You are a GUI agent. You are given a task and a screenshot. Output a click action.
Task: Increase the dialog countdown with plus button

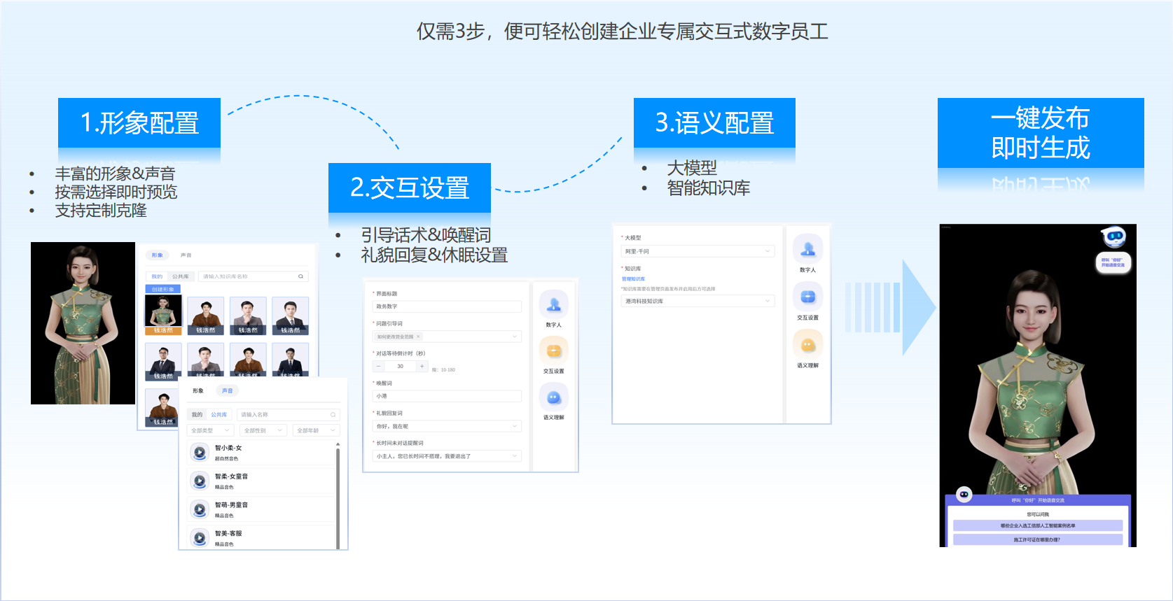(422, 366)
